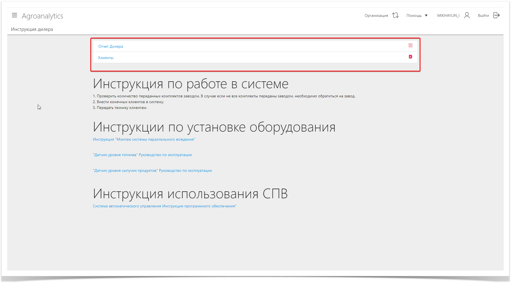
Task: Click the organization switch arrows icon
Action: 395,15
